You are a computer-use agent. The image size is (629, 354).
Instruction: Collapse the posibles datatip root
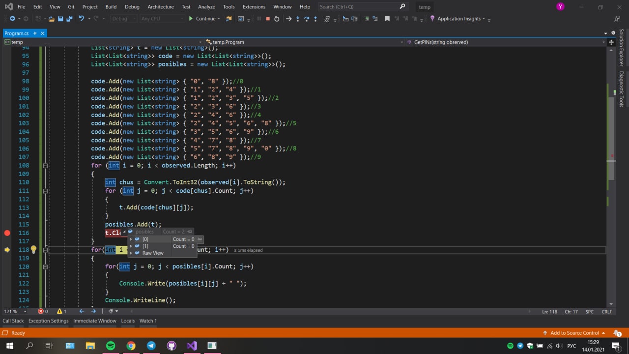click(x=124, y=232)
